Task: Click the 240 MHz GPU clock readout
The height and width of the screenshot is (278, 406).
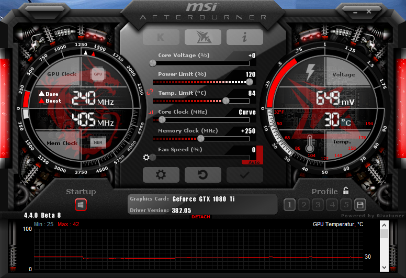Action: [93, 98]
